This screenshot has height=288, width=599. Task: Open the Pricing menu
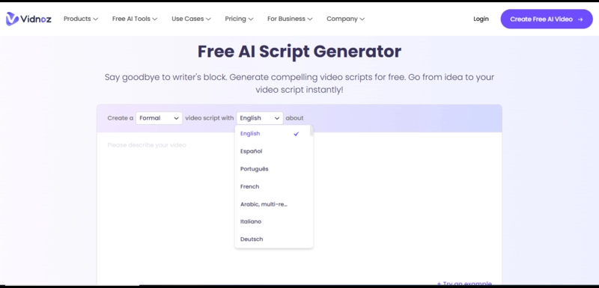tap(239, 19)
